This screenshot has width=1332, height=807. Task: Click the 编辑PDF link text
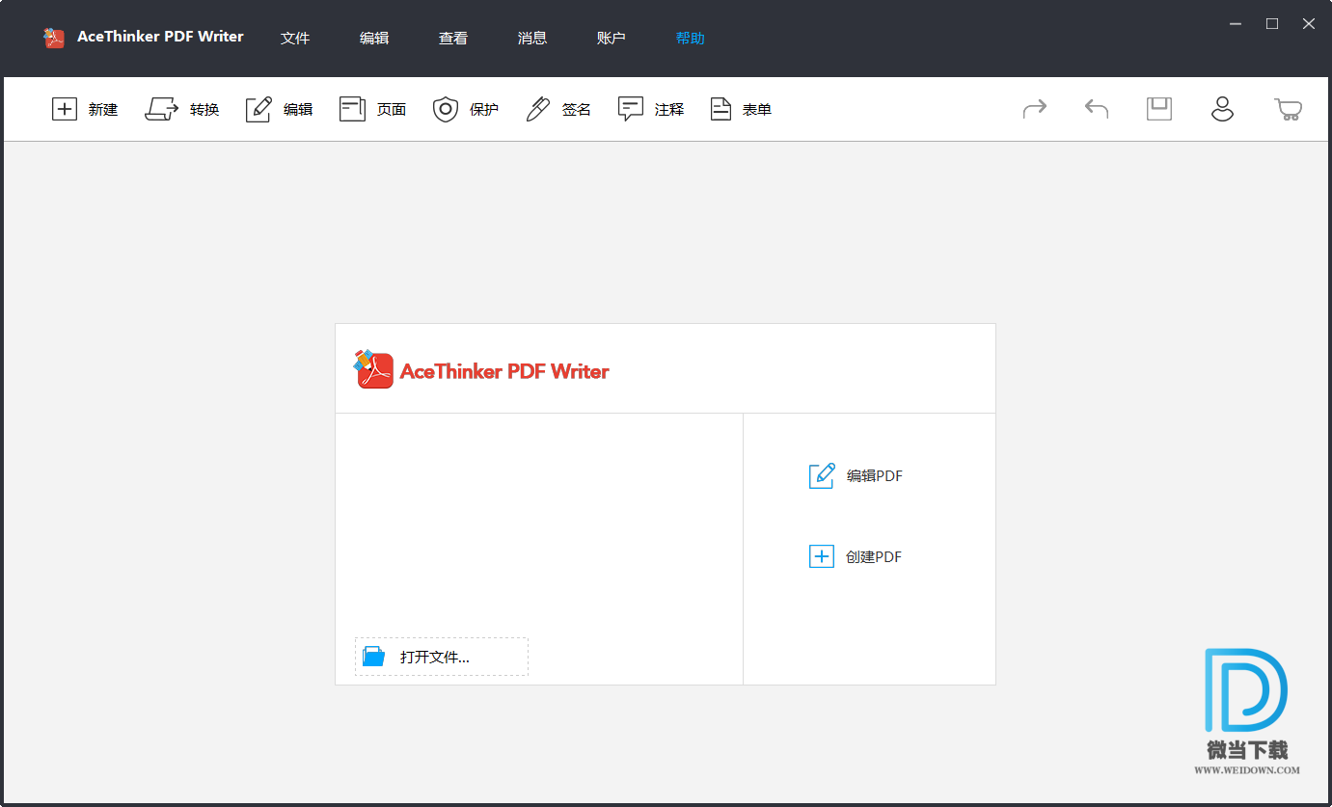coord(875,475)
